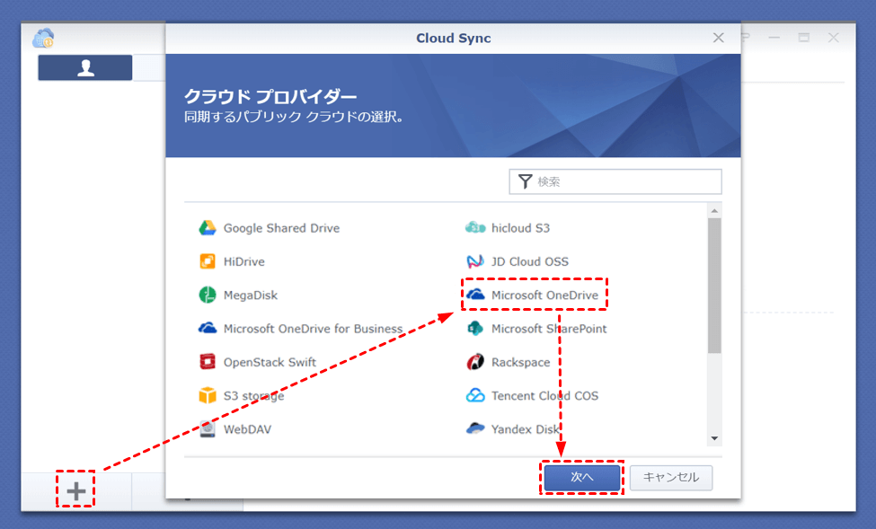Select the Microsoft OneDrive cloud icon
Image resolution: width=876 pixels, height=529 pixels.
(x=475, y=295)
